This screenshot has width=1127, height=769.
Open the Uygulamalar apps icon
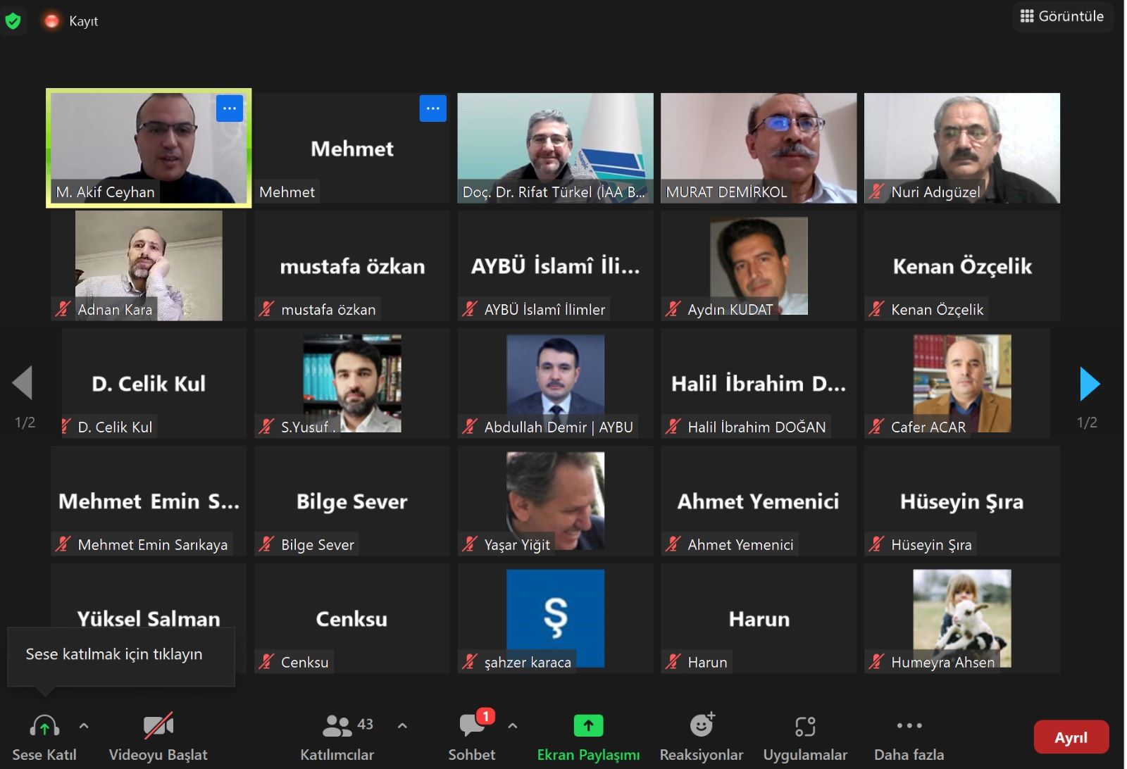coord(805,726)
